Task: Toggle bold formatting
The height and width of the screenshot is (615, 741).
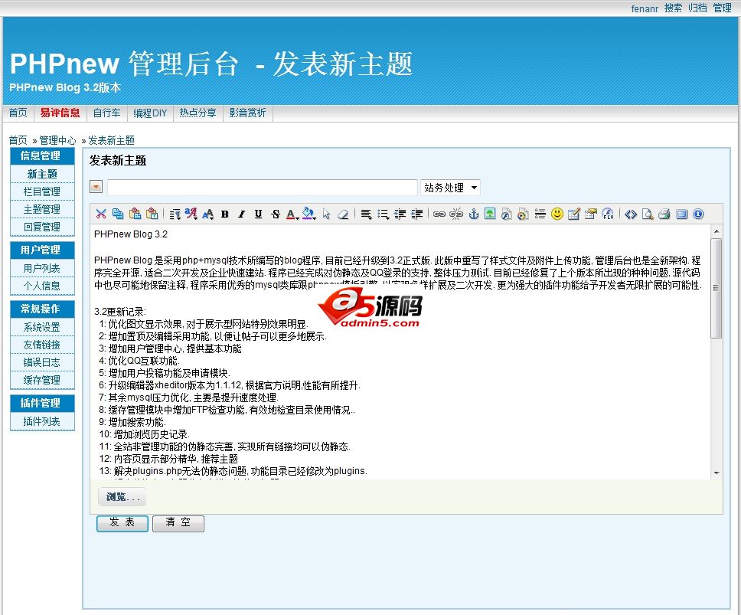Action: (x=225, y=214)
